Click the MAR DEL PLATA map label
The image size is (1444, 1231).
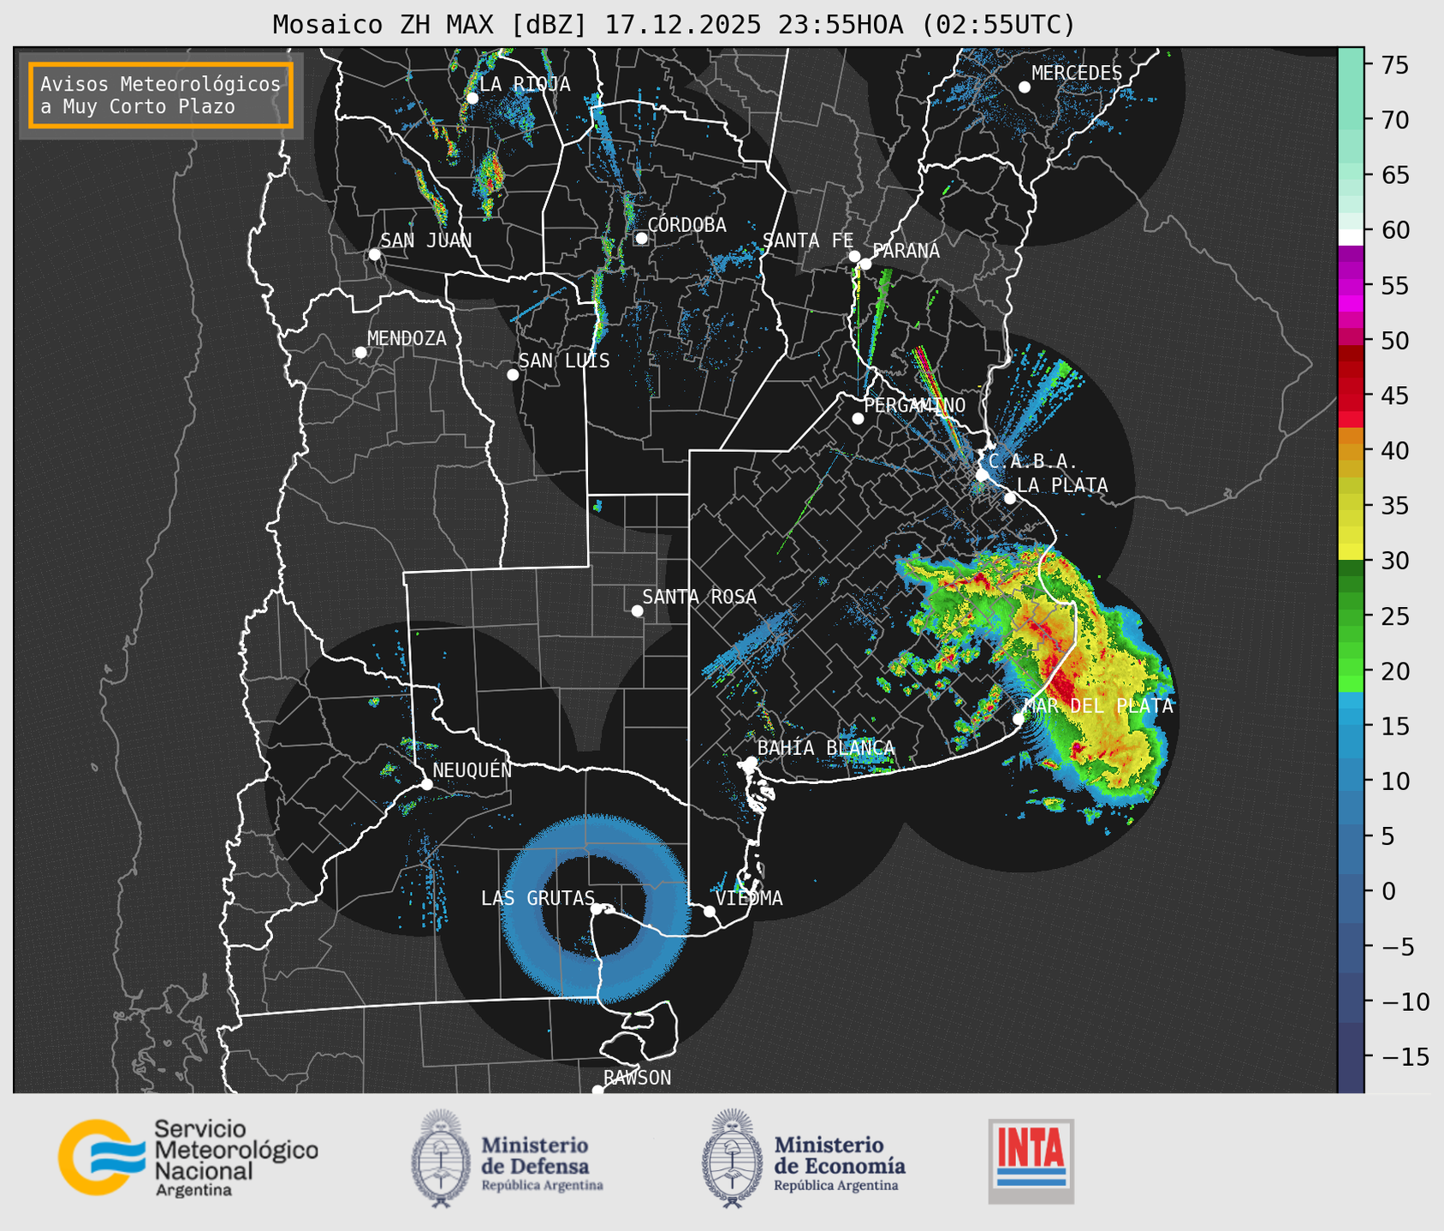coord(1098,705)
